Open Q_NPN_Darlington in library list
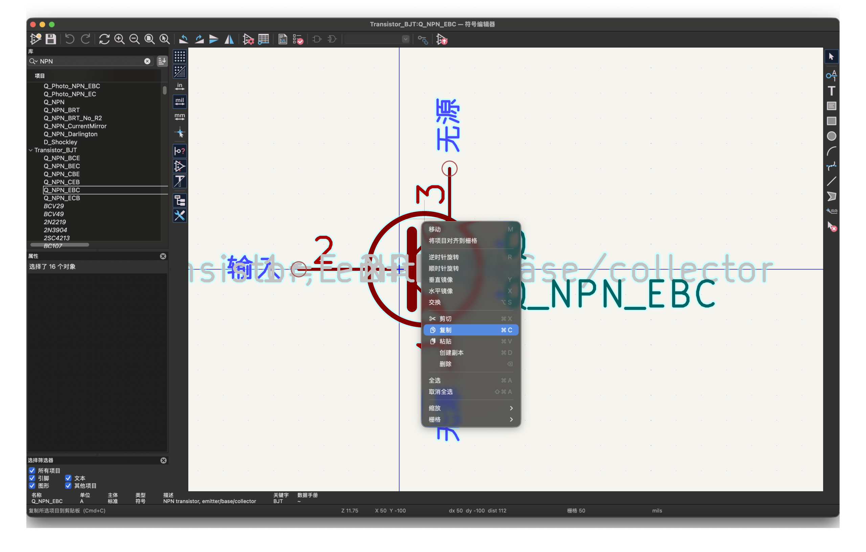Image resolution: width=866 pixels, height=552 pixels. 70,134
